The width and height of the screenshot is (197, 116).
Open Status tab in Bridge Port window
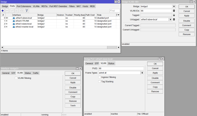[x=111, y=63]
